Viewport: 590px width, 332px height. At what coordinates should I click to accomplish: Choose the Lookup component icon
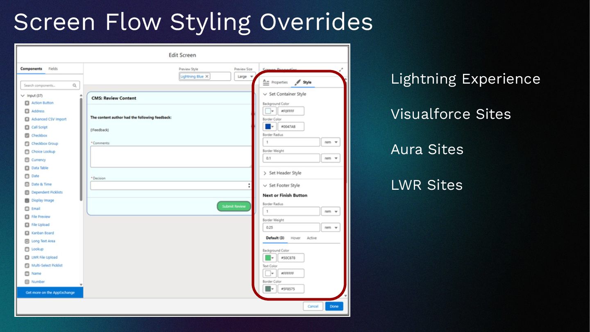[x=27, y=249]
